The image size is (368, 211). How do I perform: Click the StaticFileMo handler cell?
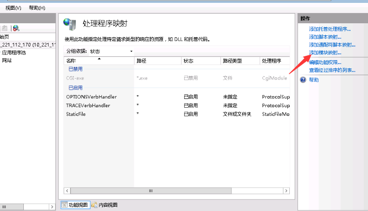pyautogui.click(x=276, y=114)
